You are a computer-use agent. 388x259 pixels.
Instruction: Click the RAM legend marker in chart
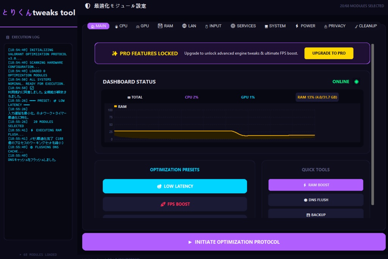pos(115,106)
